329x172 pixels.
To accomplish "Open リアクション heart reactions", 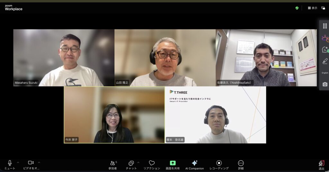I will pyautogui.click(x=152, y=163).
